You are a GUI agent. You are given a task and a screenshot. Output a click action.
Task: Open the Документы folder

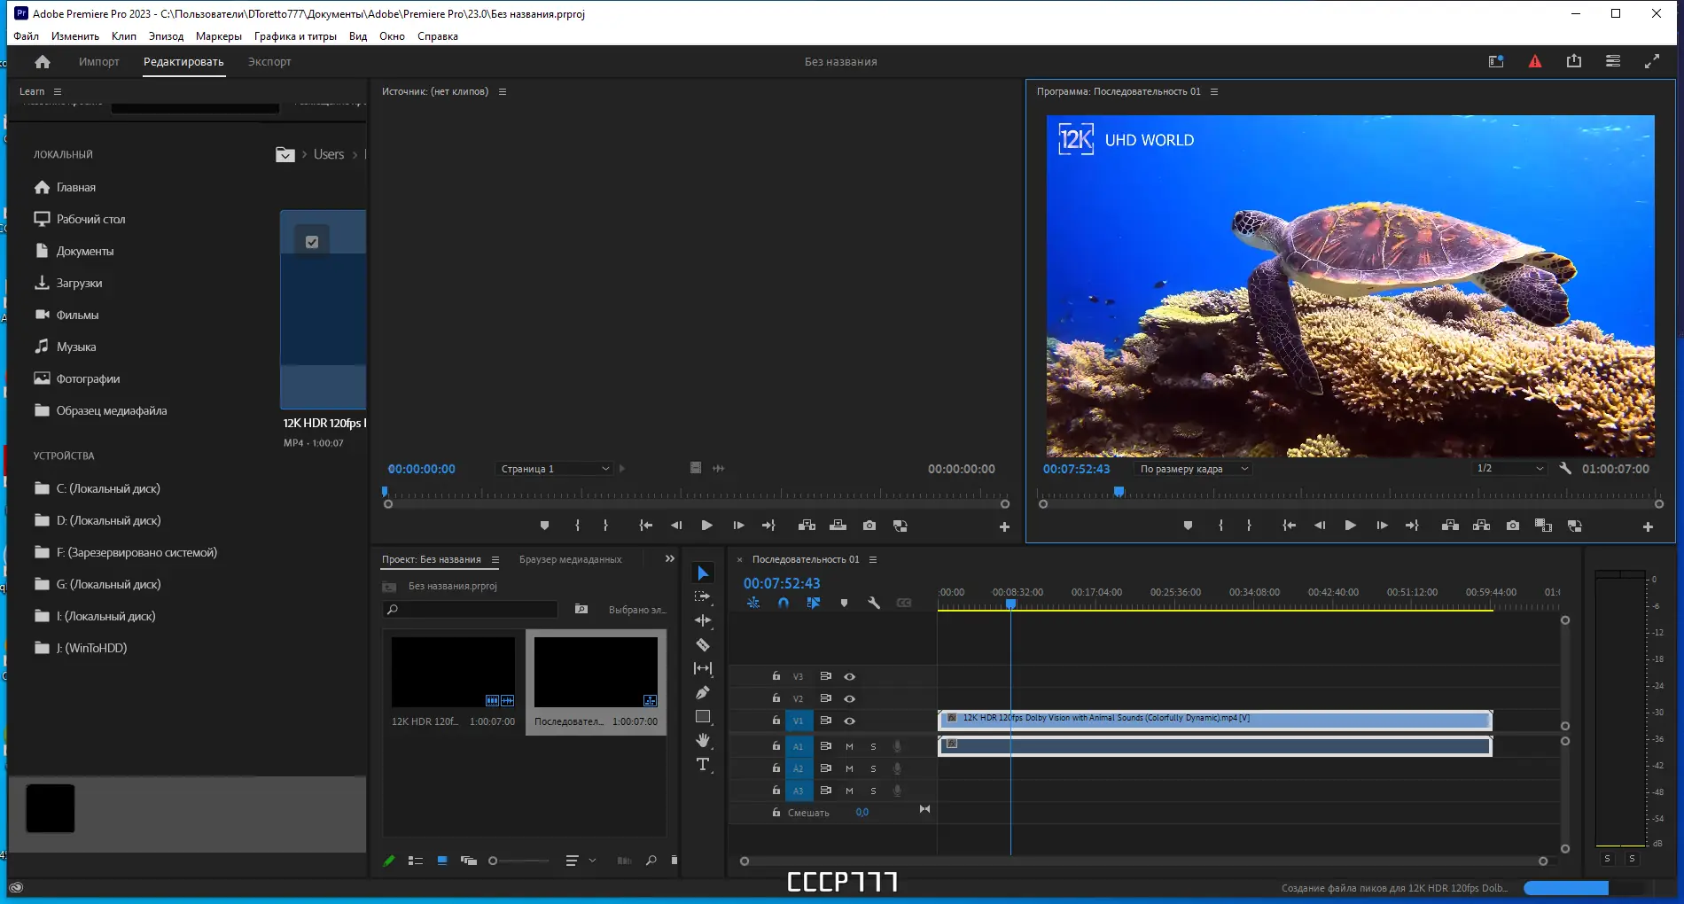[x=85, y=251]
